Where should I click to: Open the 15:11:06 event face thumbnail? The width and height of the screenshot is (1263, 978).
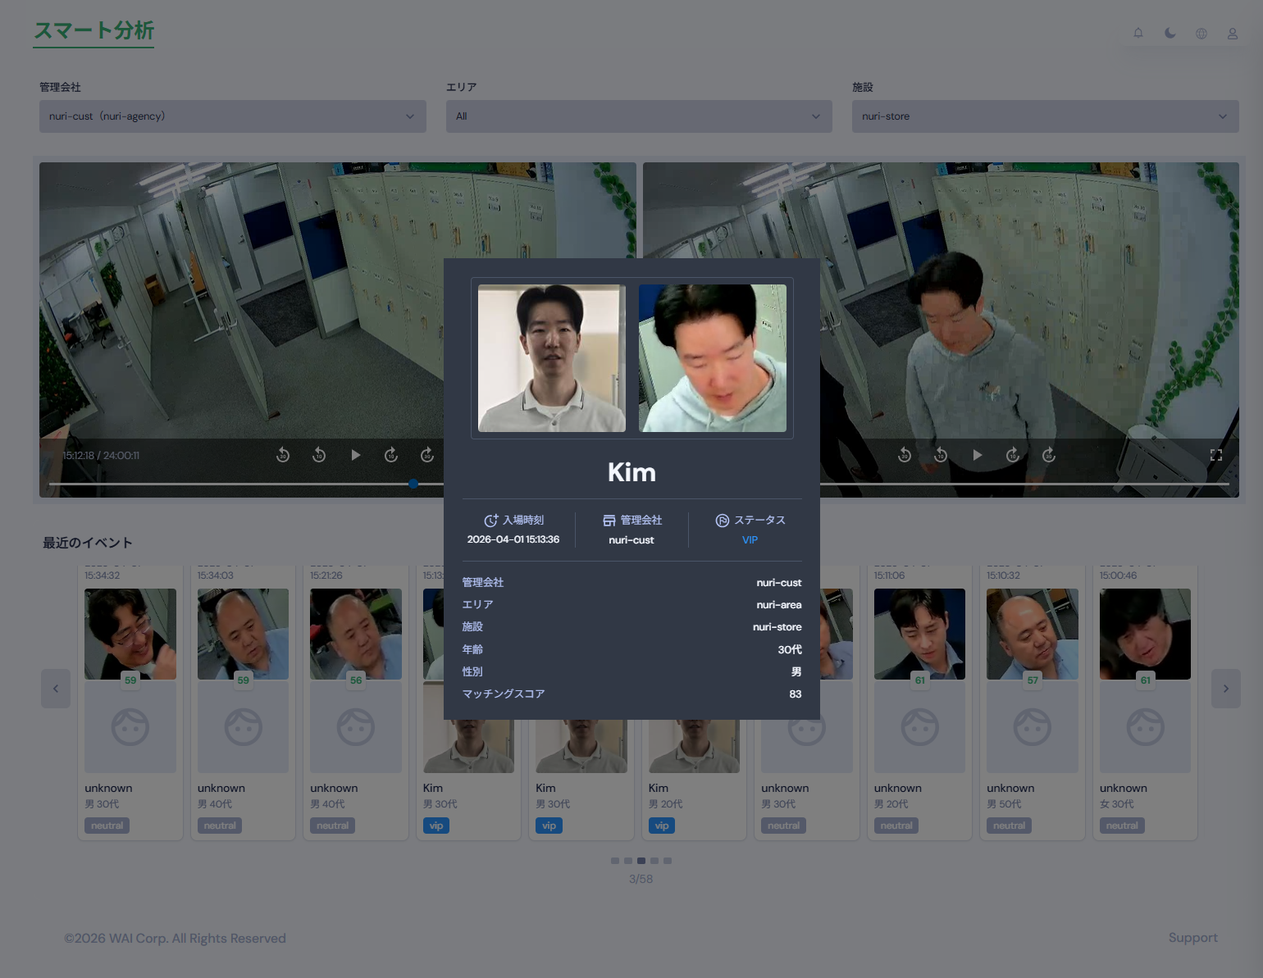point(919,634)
